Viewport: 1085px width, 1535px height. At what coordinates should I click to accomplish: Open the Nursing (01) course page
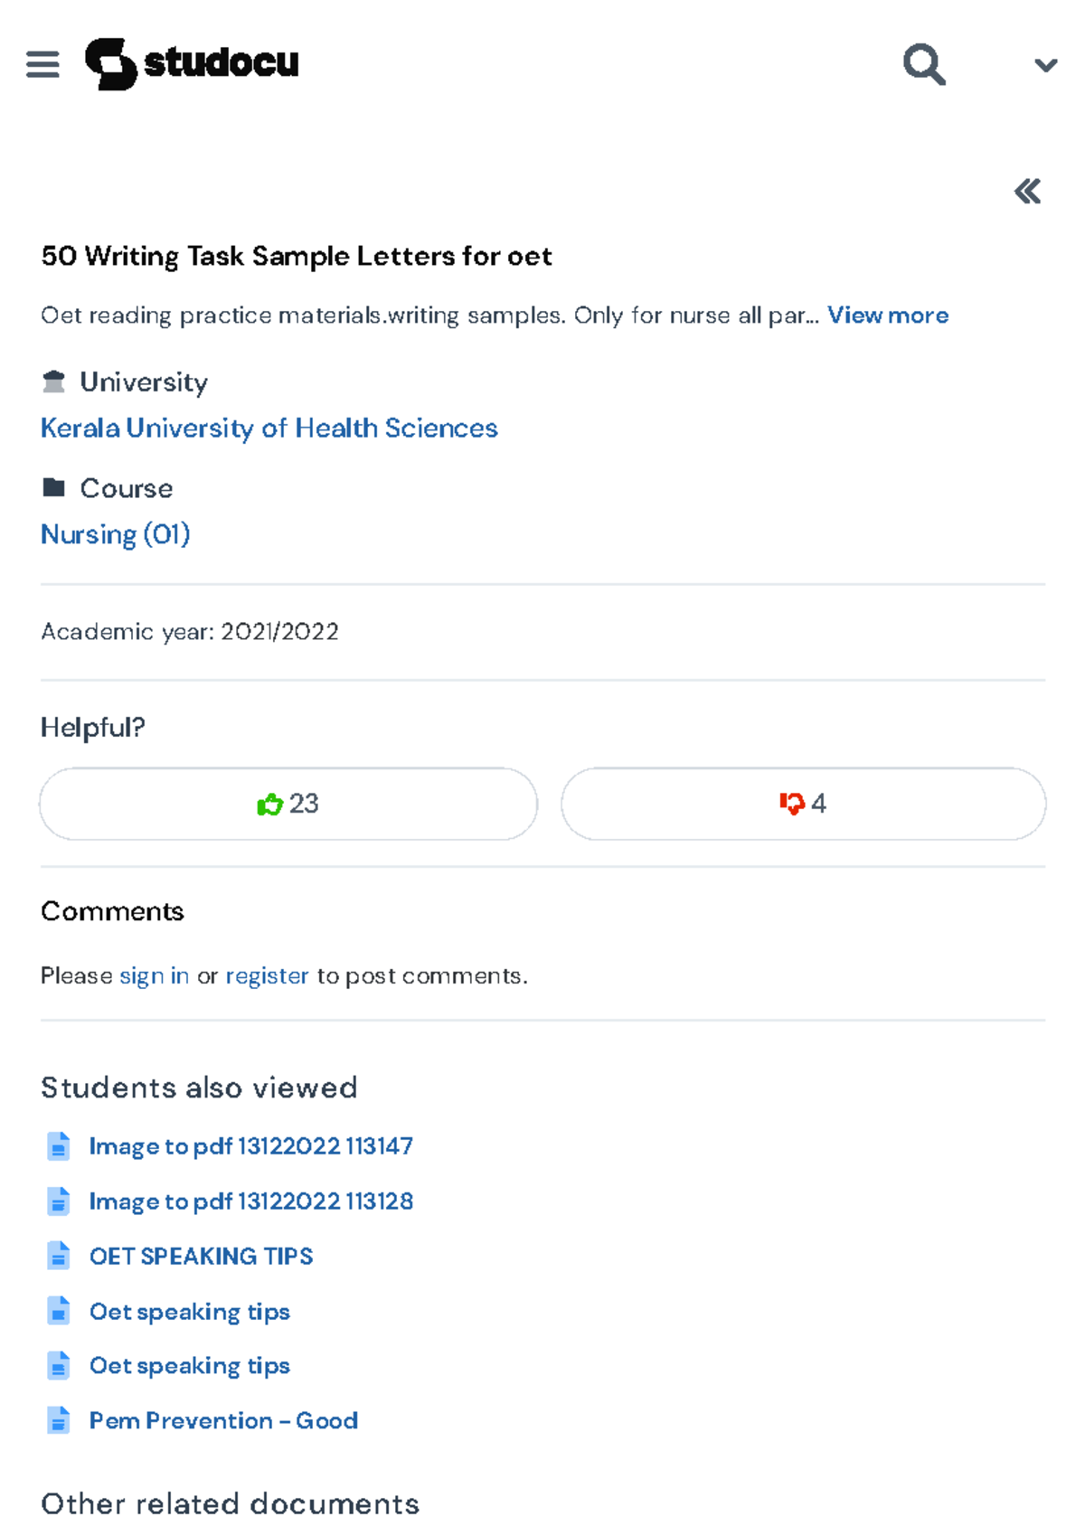115,534
